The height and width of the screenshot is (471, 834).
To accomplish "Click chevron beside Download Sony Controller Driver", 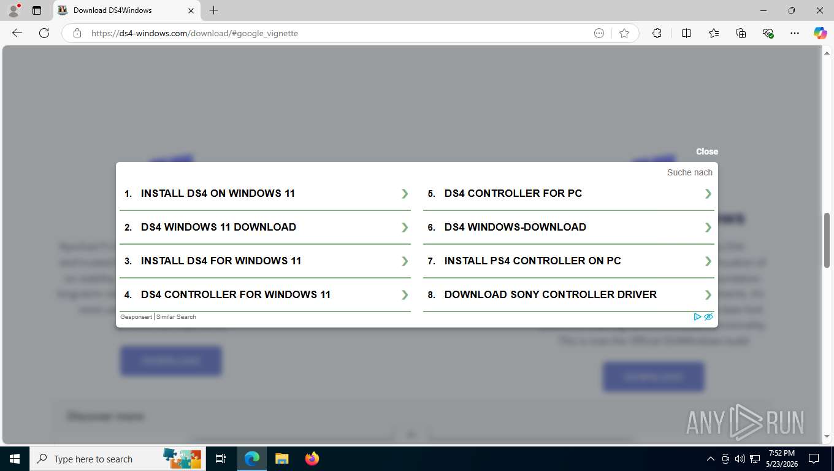I will 708,294.
